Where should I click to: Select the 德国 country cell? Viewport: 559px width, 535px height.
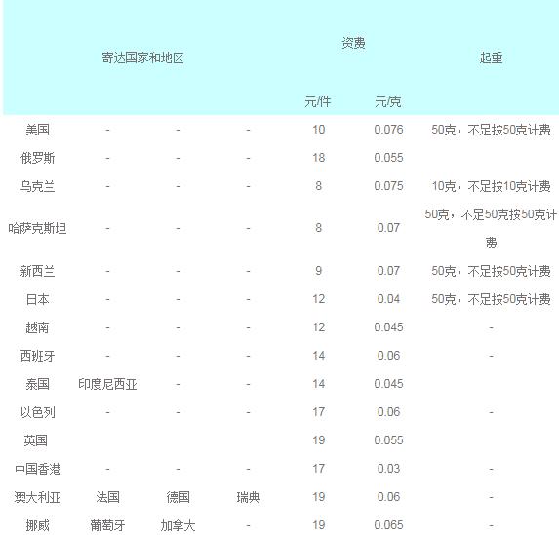[178, 497]
